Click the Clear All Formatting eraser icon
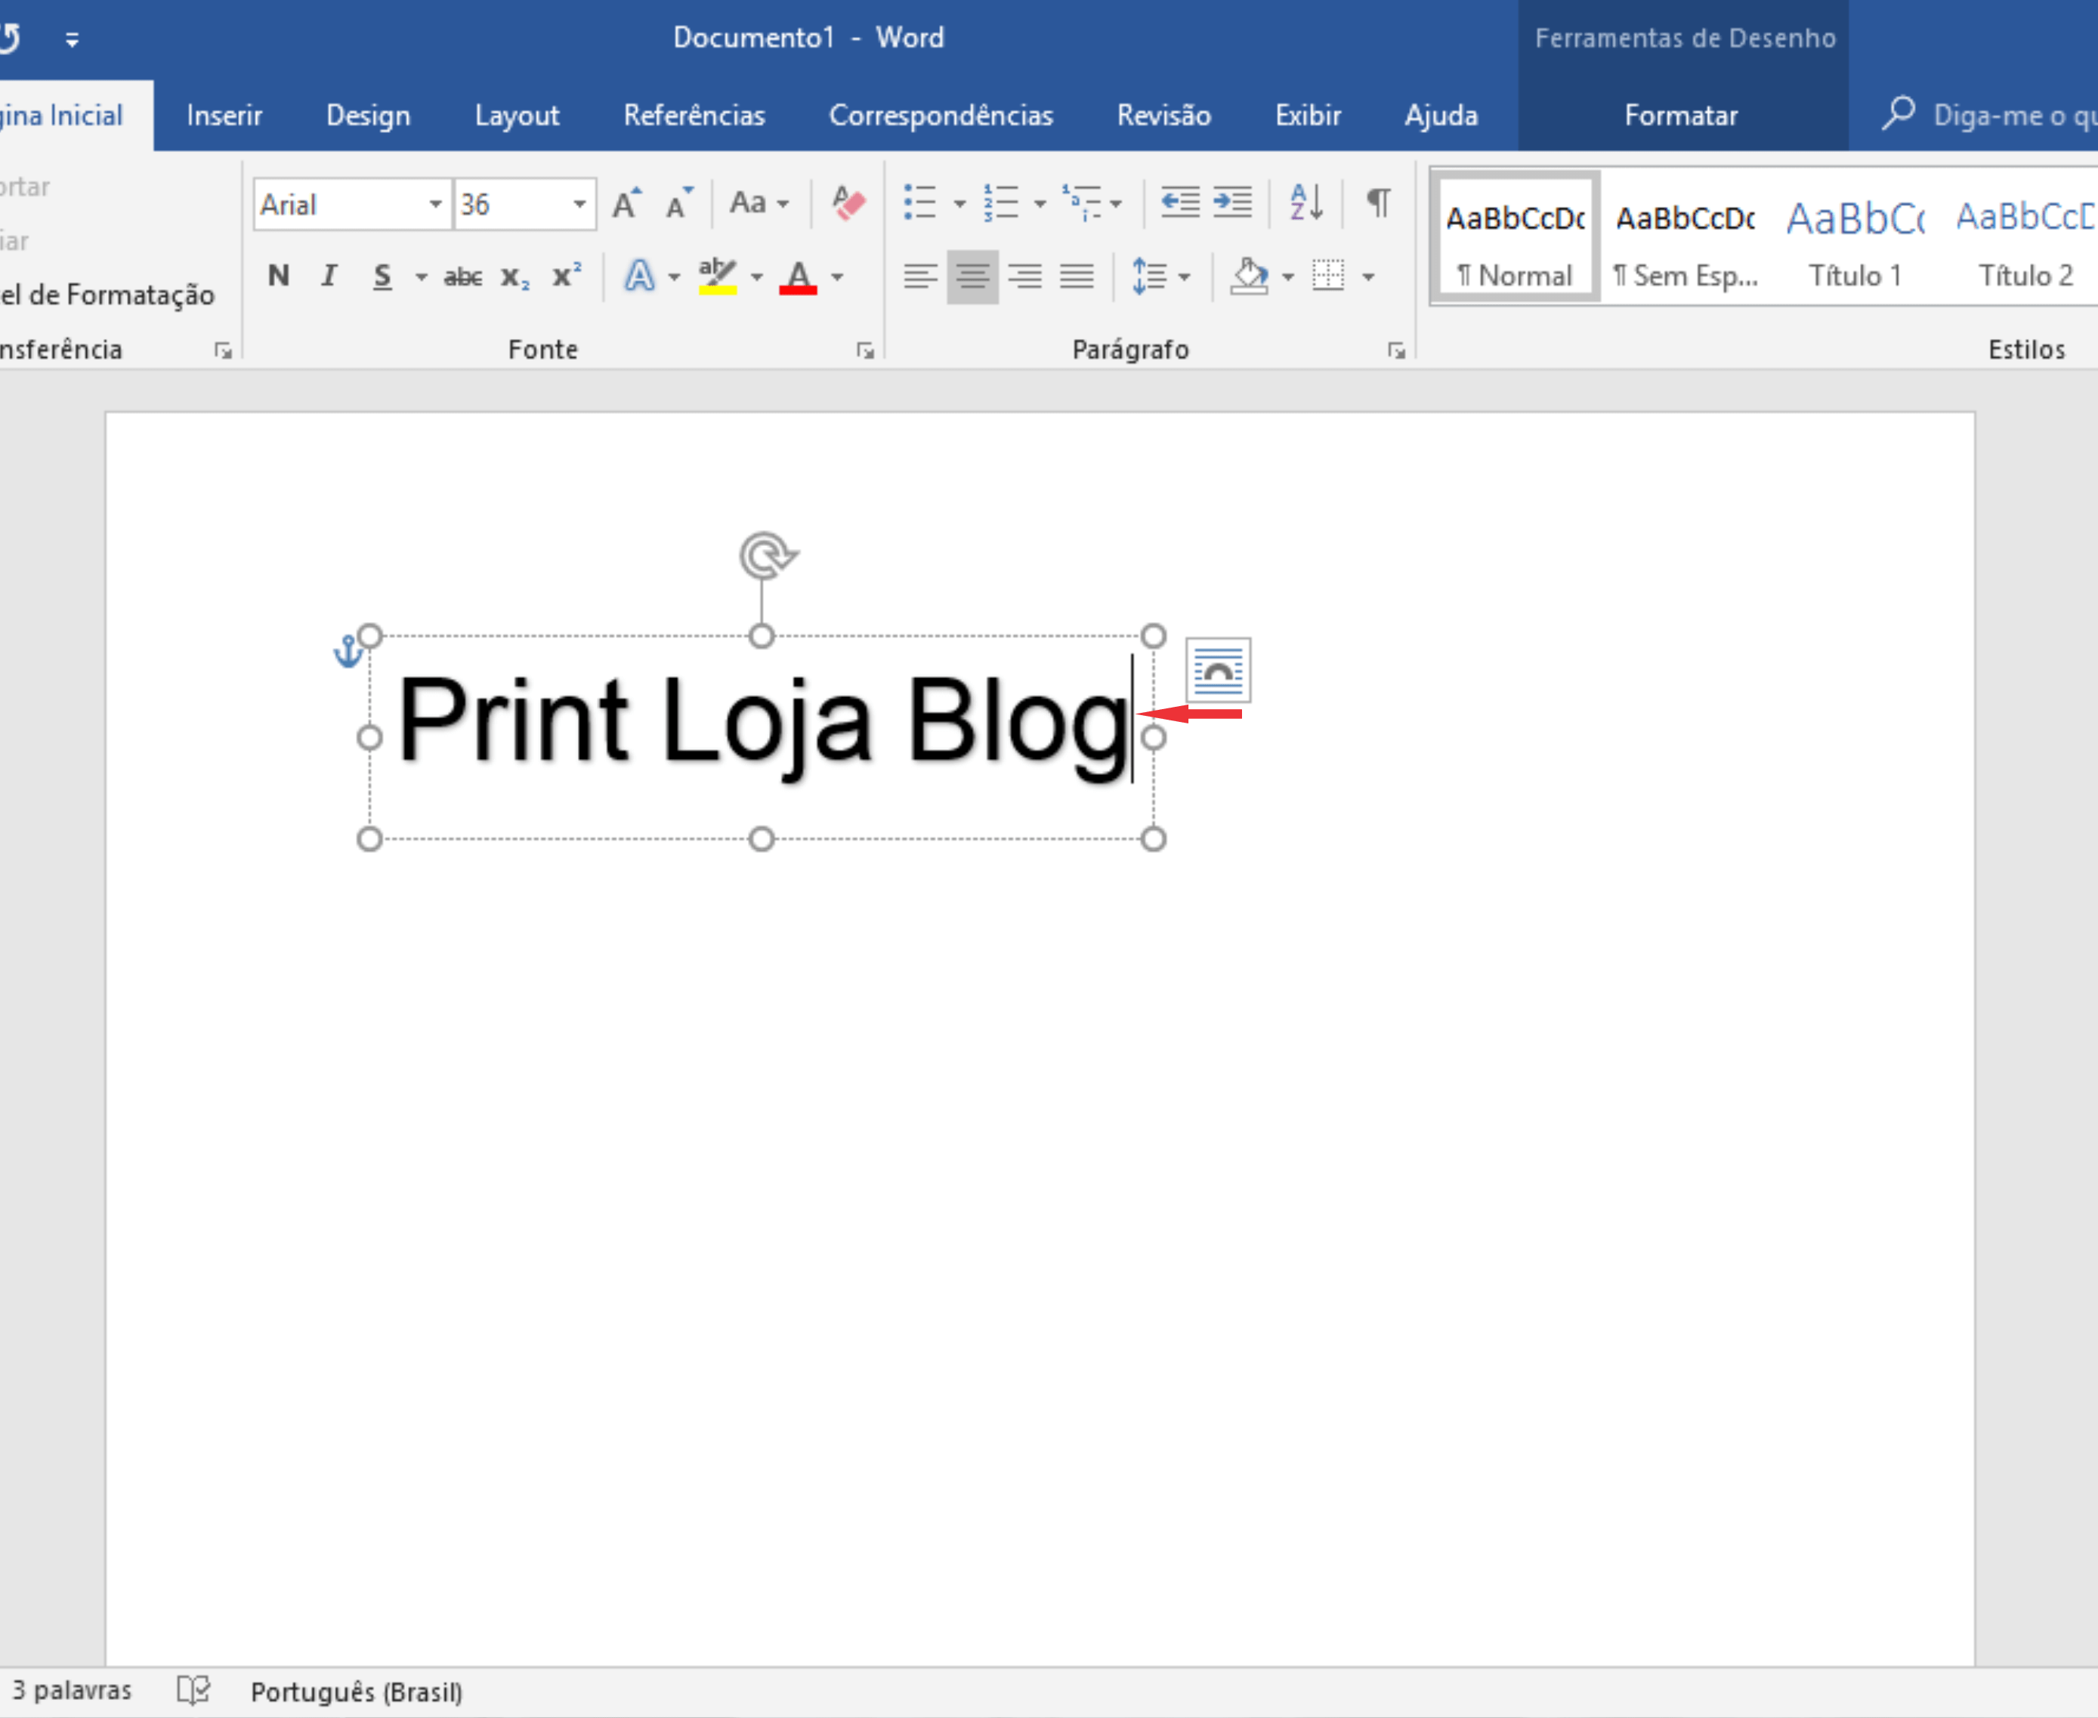 point(848,204)
